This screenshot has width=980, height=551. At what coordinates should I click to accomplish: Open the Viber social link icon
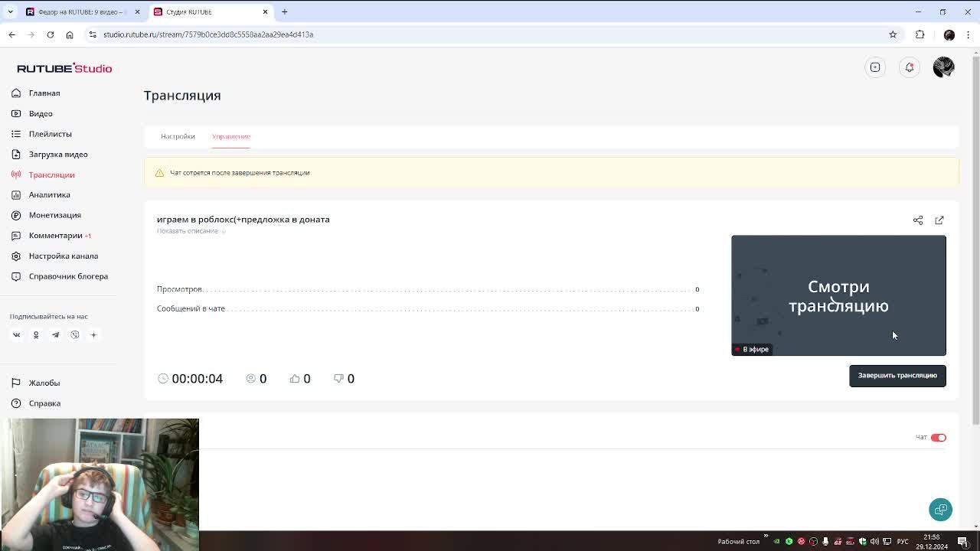pyautogui.click(x=75, y=334)
